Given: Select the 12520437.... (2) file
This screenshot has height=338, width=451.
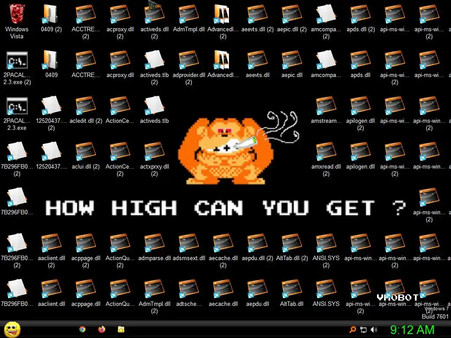Looking at the screenshot, I should (51, 106).
